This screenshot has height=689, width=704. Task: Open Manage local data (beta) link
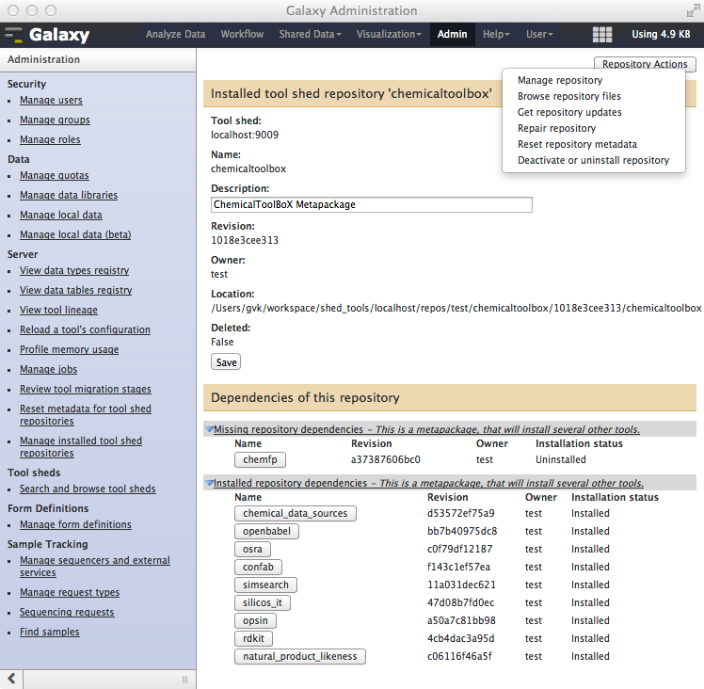(75, 235)
